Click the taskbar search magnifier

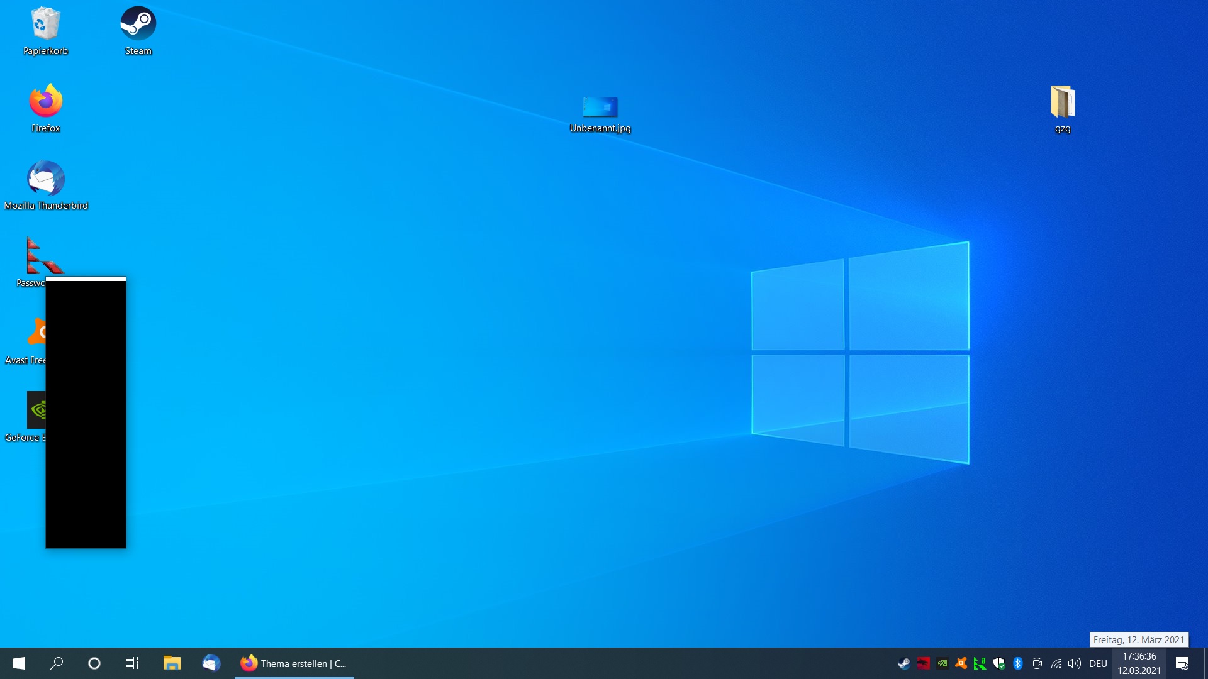tap(57, 663)
